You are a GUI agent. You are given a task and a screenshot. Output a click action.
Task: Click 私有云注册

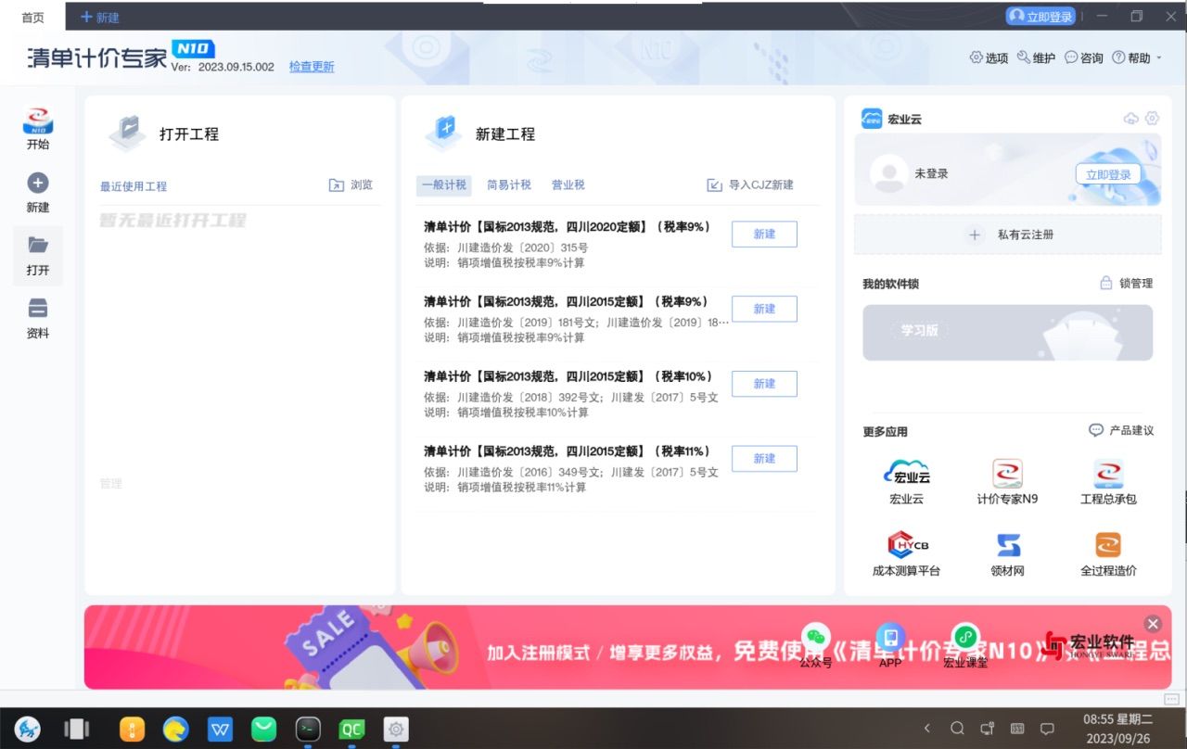pos(1008,235)
